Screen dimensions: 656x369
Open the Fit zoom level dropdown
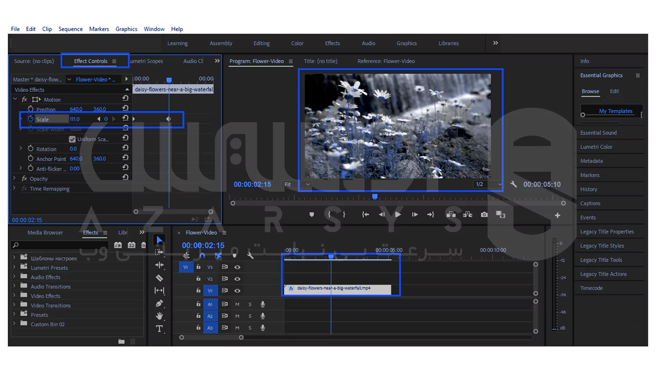coord(297,184)
